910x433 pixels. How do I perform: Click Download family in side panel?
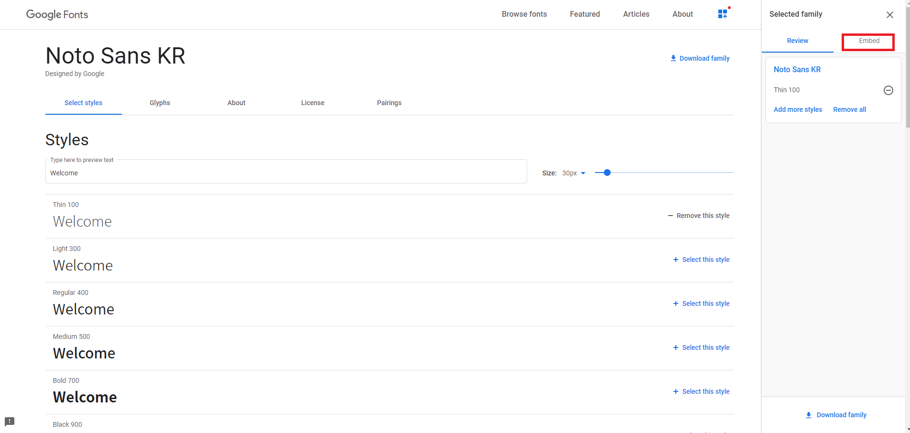[836, 415]
